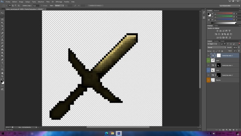Image resolution: width=241 pixels, height=136 pixels.
Task: Change screen mode from toolbar bottom
Action: 2,89
